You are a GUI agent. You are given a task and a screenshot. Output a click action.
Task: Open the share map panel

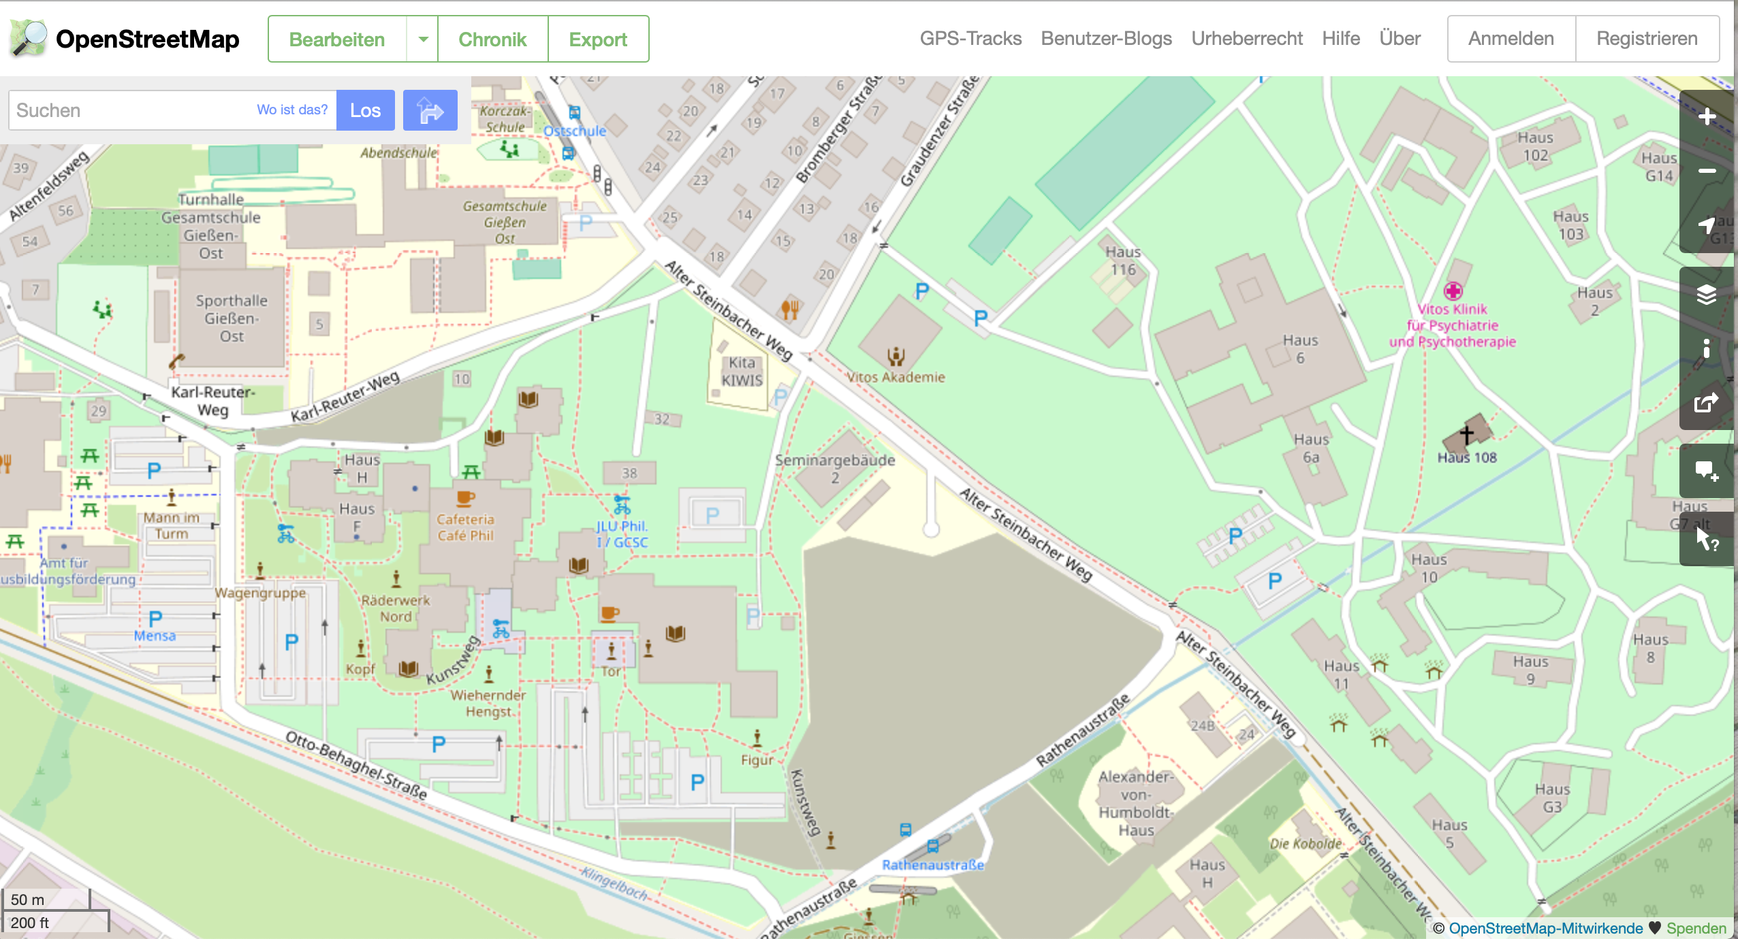click(1707, 403)
